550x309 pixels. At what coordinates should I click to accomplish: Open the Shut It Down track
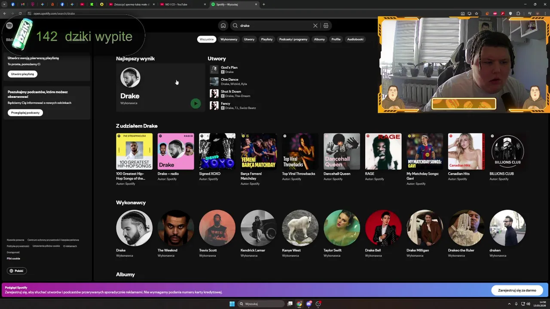(231, 91)
